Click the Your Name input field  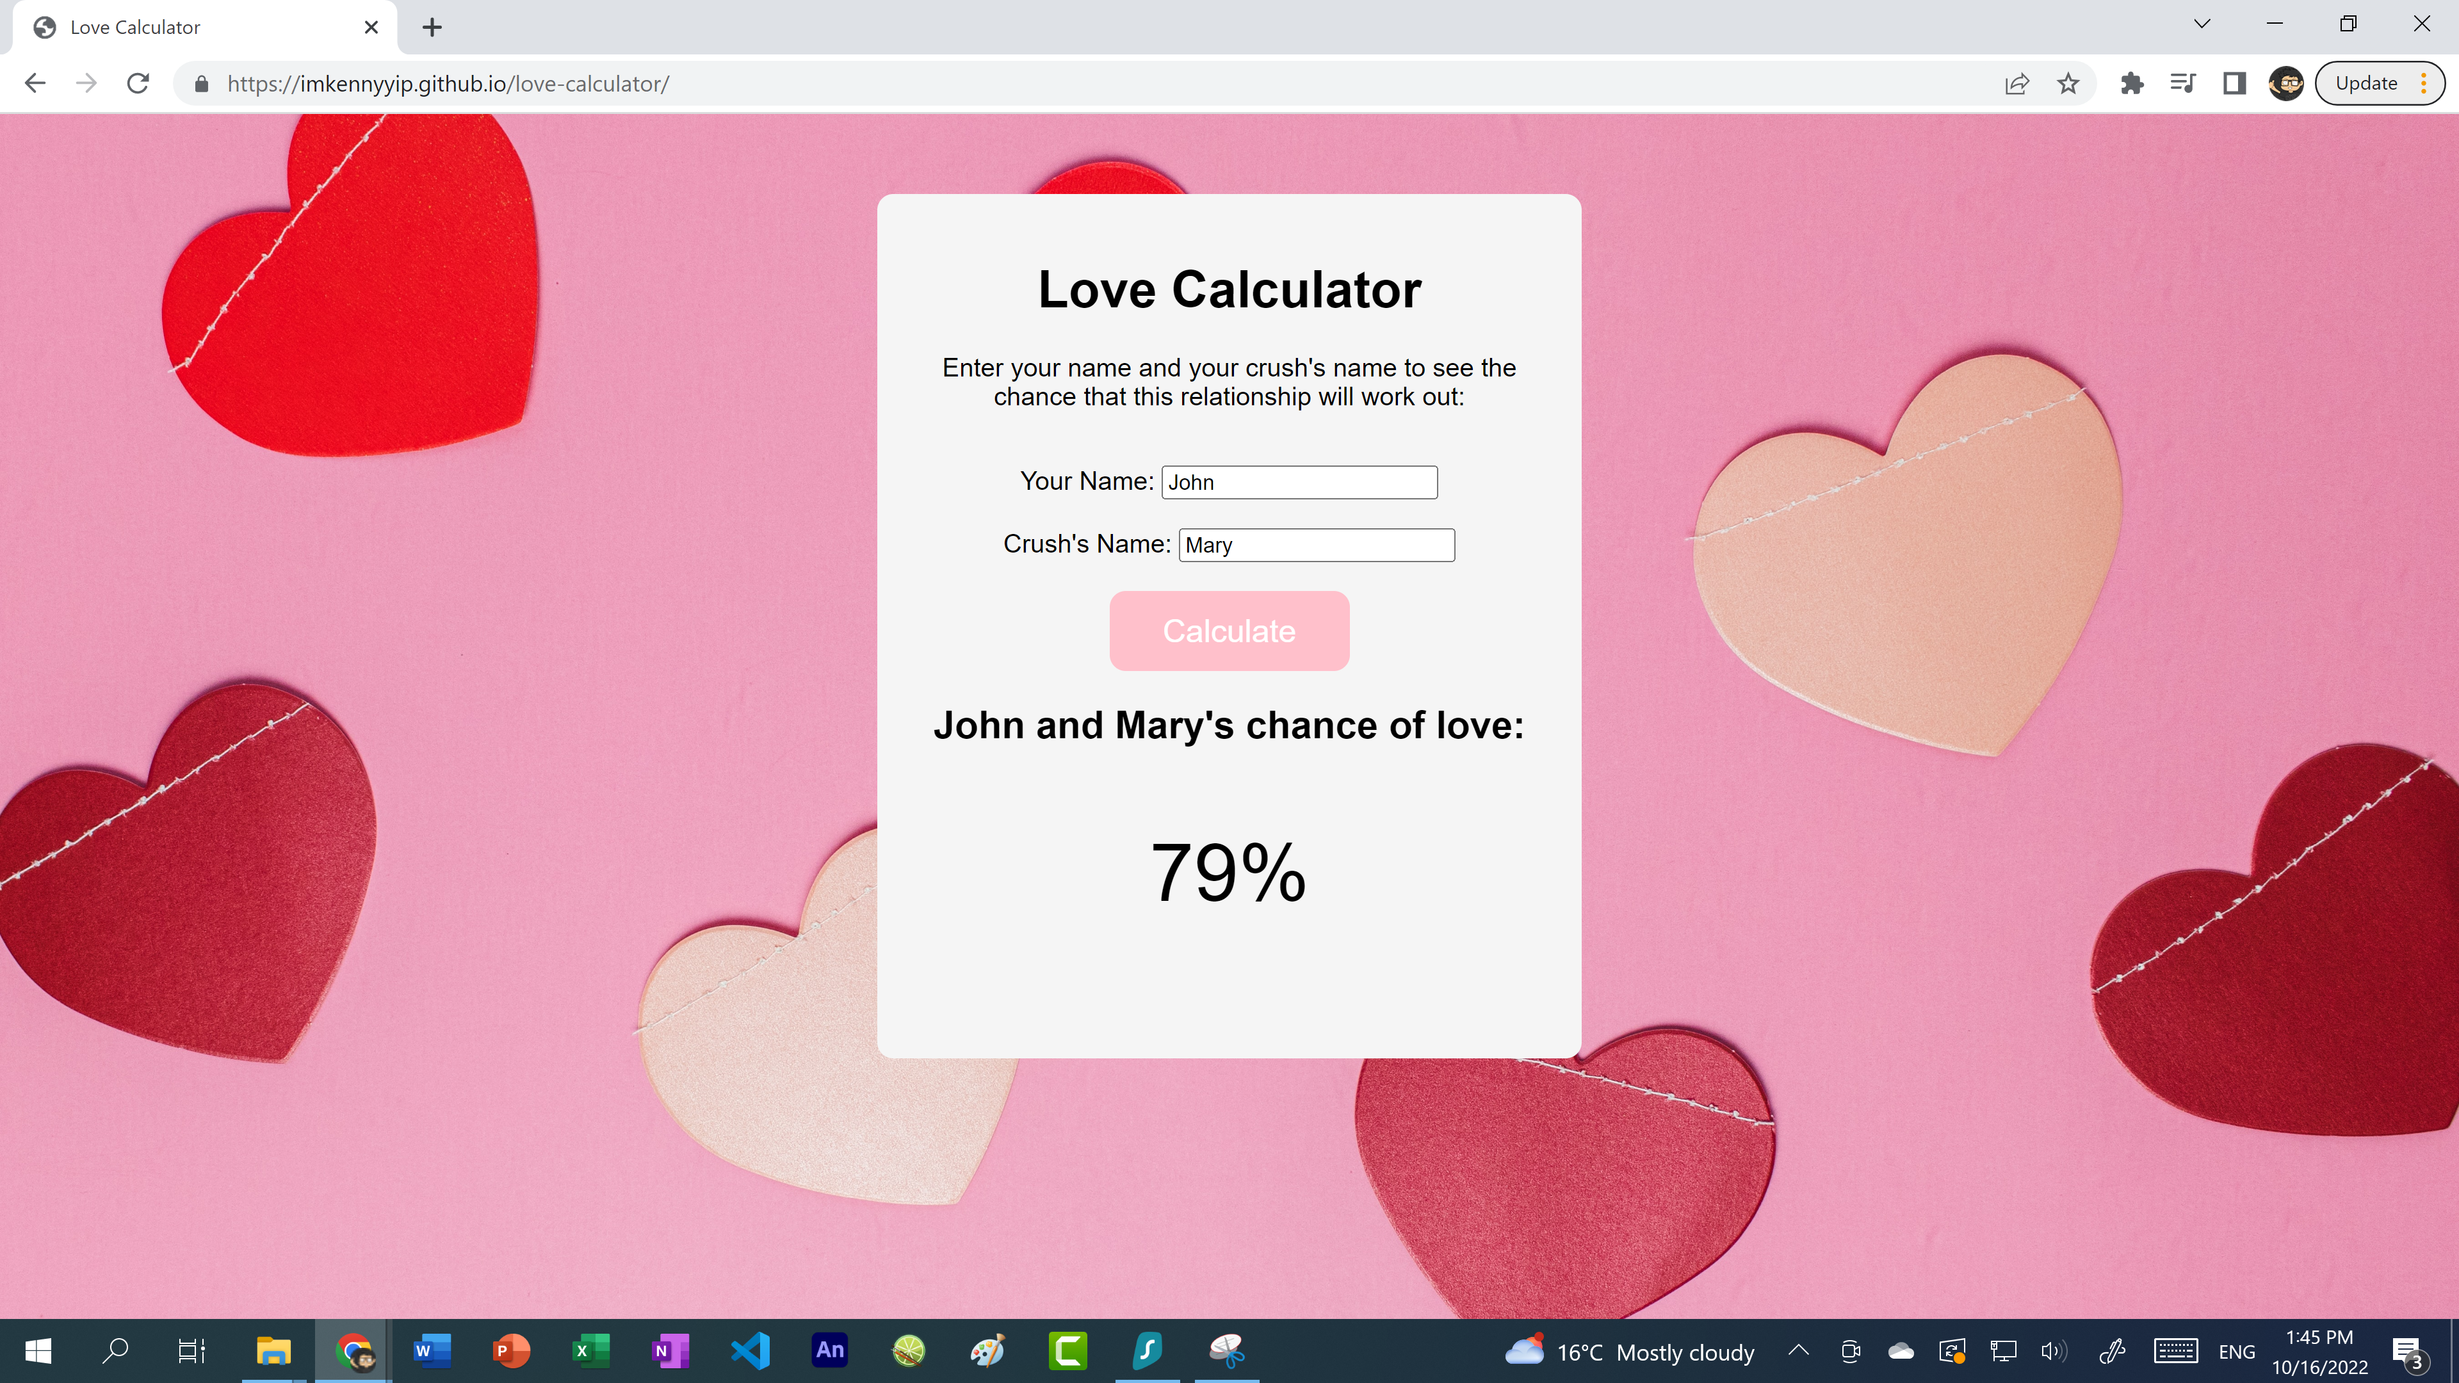point(1298,482)
